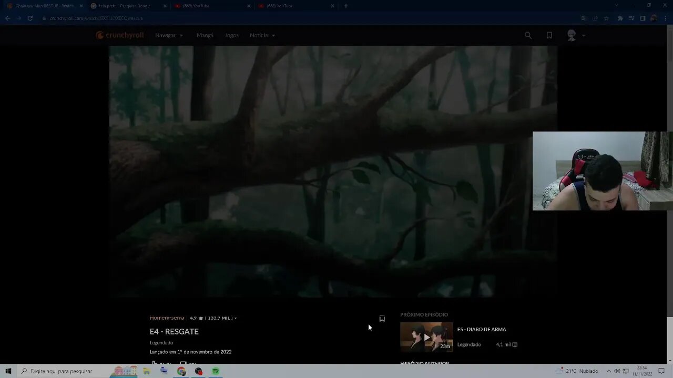Image resolution: width=673 pixels, height=378 pixels.
Task: Open the weather 21°C Nublado widget
Action: (577, 371)
